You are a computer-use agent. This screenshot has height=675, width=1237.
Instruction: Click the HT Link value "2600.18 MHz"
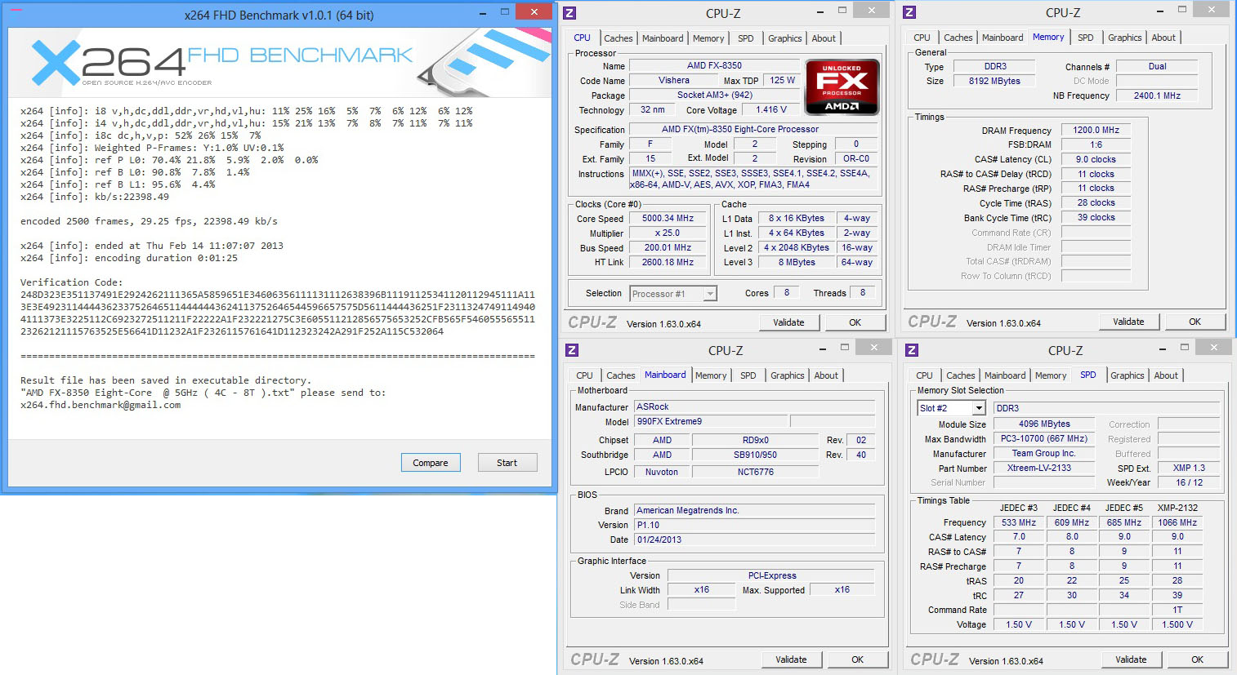coord(668,262)
